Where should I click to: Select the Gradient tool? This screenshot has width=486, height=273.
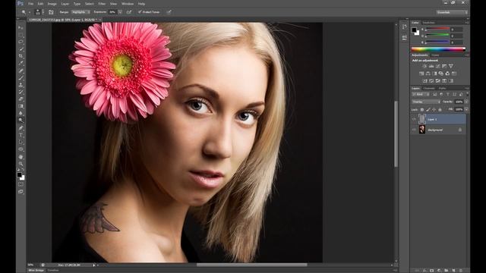coord(21,106)
